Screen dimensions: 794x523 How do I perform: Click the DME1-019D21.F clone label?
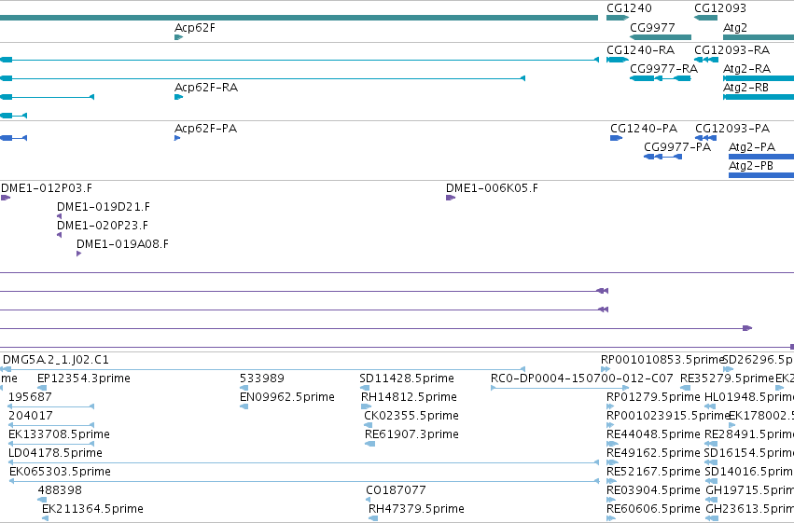click(104, 207)
